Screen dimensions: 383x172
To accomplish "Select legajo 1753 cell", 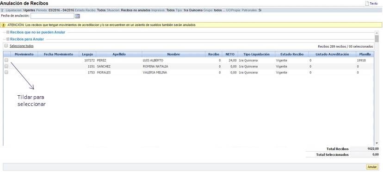I will point(91,73).
